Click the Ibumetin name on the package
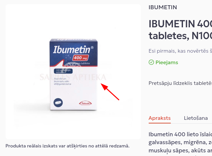The image size is (212, 156). click(x=72, y=49)
